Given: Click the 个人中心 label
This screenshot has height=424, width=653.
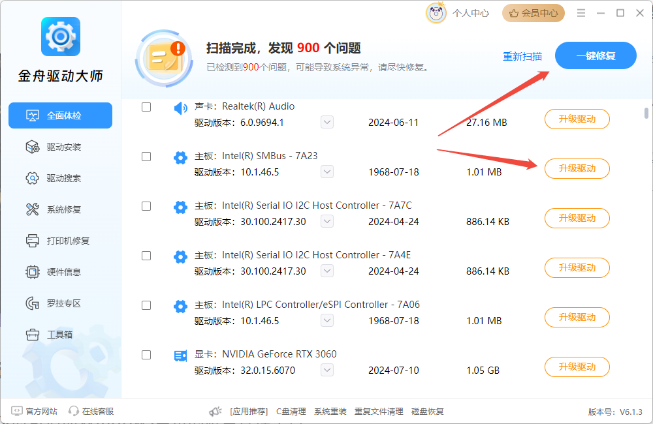Looking at the screenshot, I should pos(471,13).
